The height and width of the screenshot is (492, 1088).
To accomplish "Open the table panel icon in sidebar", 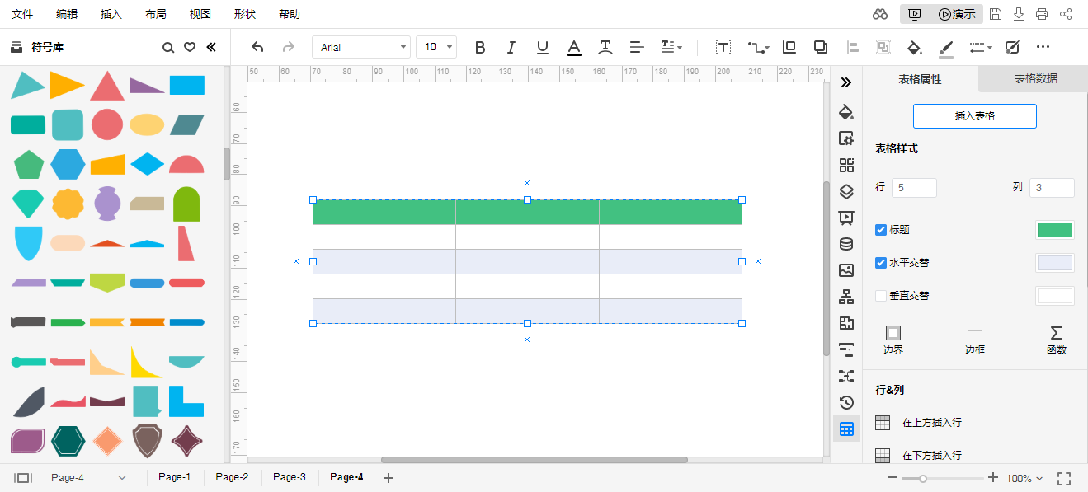I will (x=845, y=429).
